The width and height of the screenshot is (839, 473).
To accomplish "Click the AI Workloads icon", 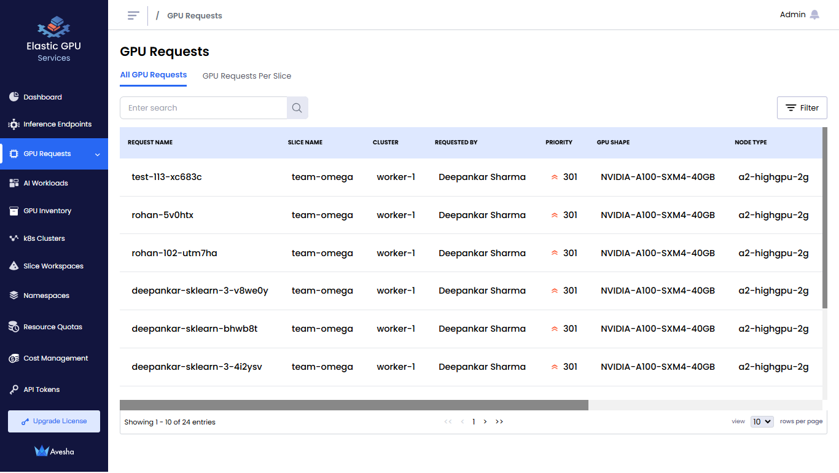I will [14, 183].
